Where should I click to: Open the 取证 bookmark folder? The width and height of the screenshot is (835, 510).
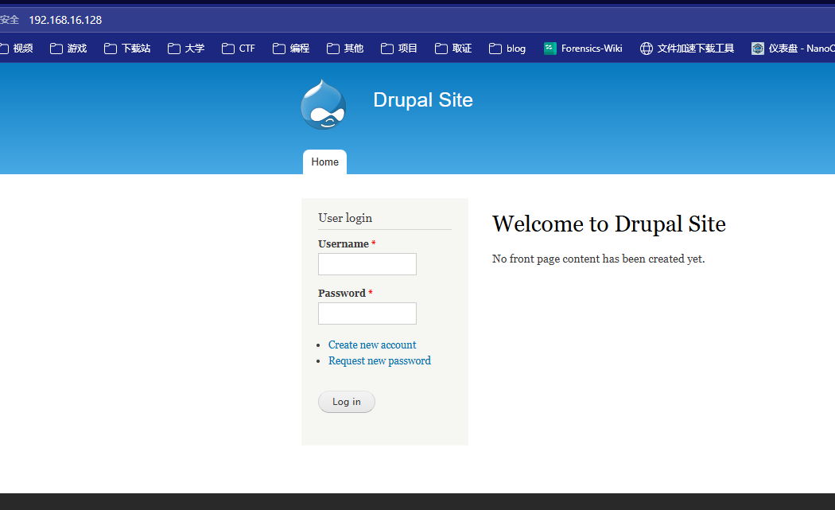(x=453, y=49)
